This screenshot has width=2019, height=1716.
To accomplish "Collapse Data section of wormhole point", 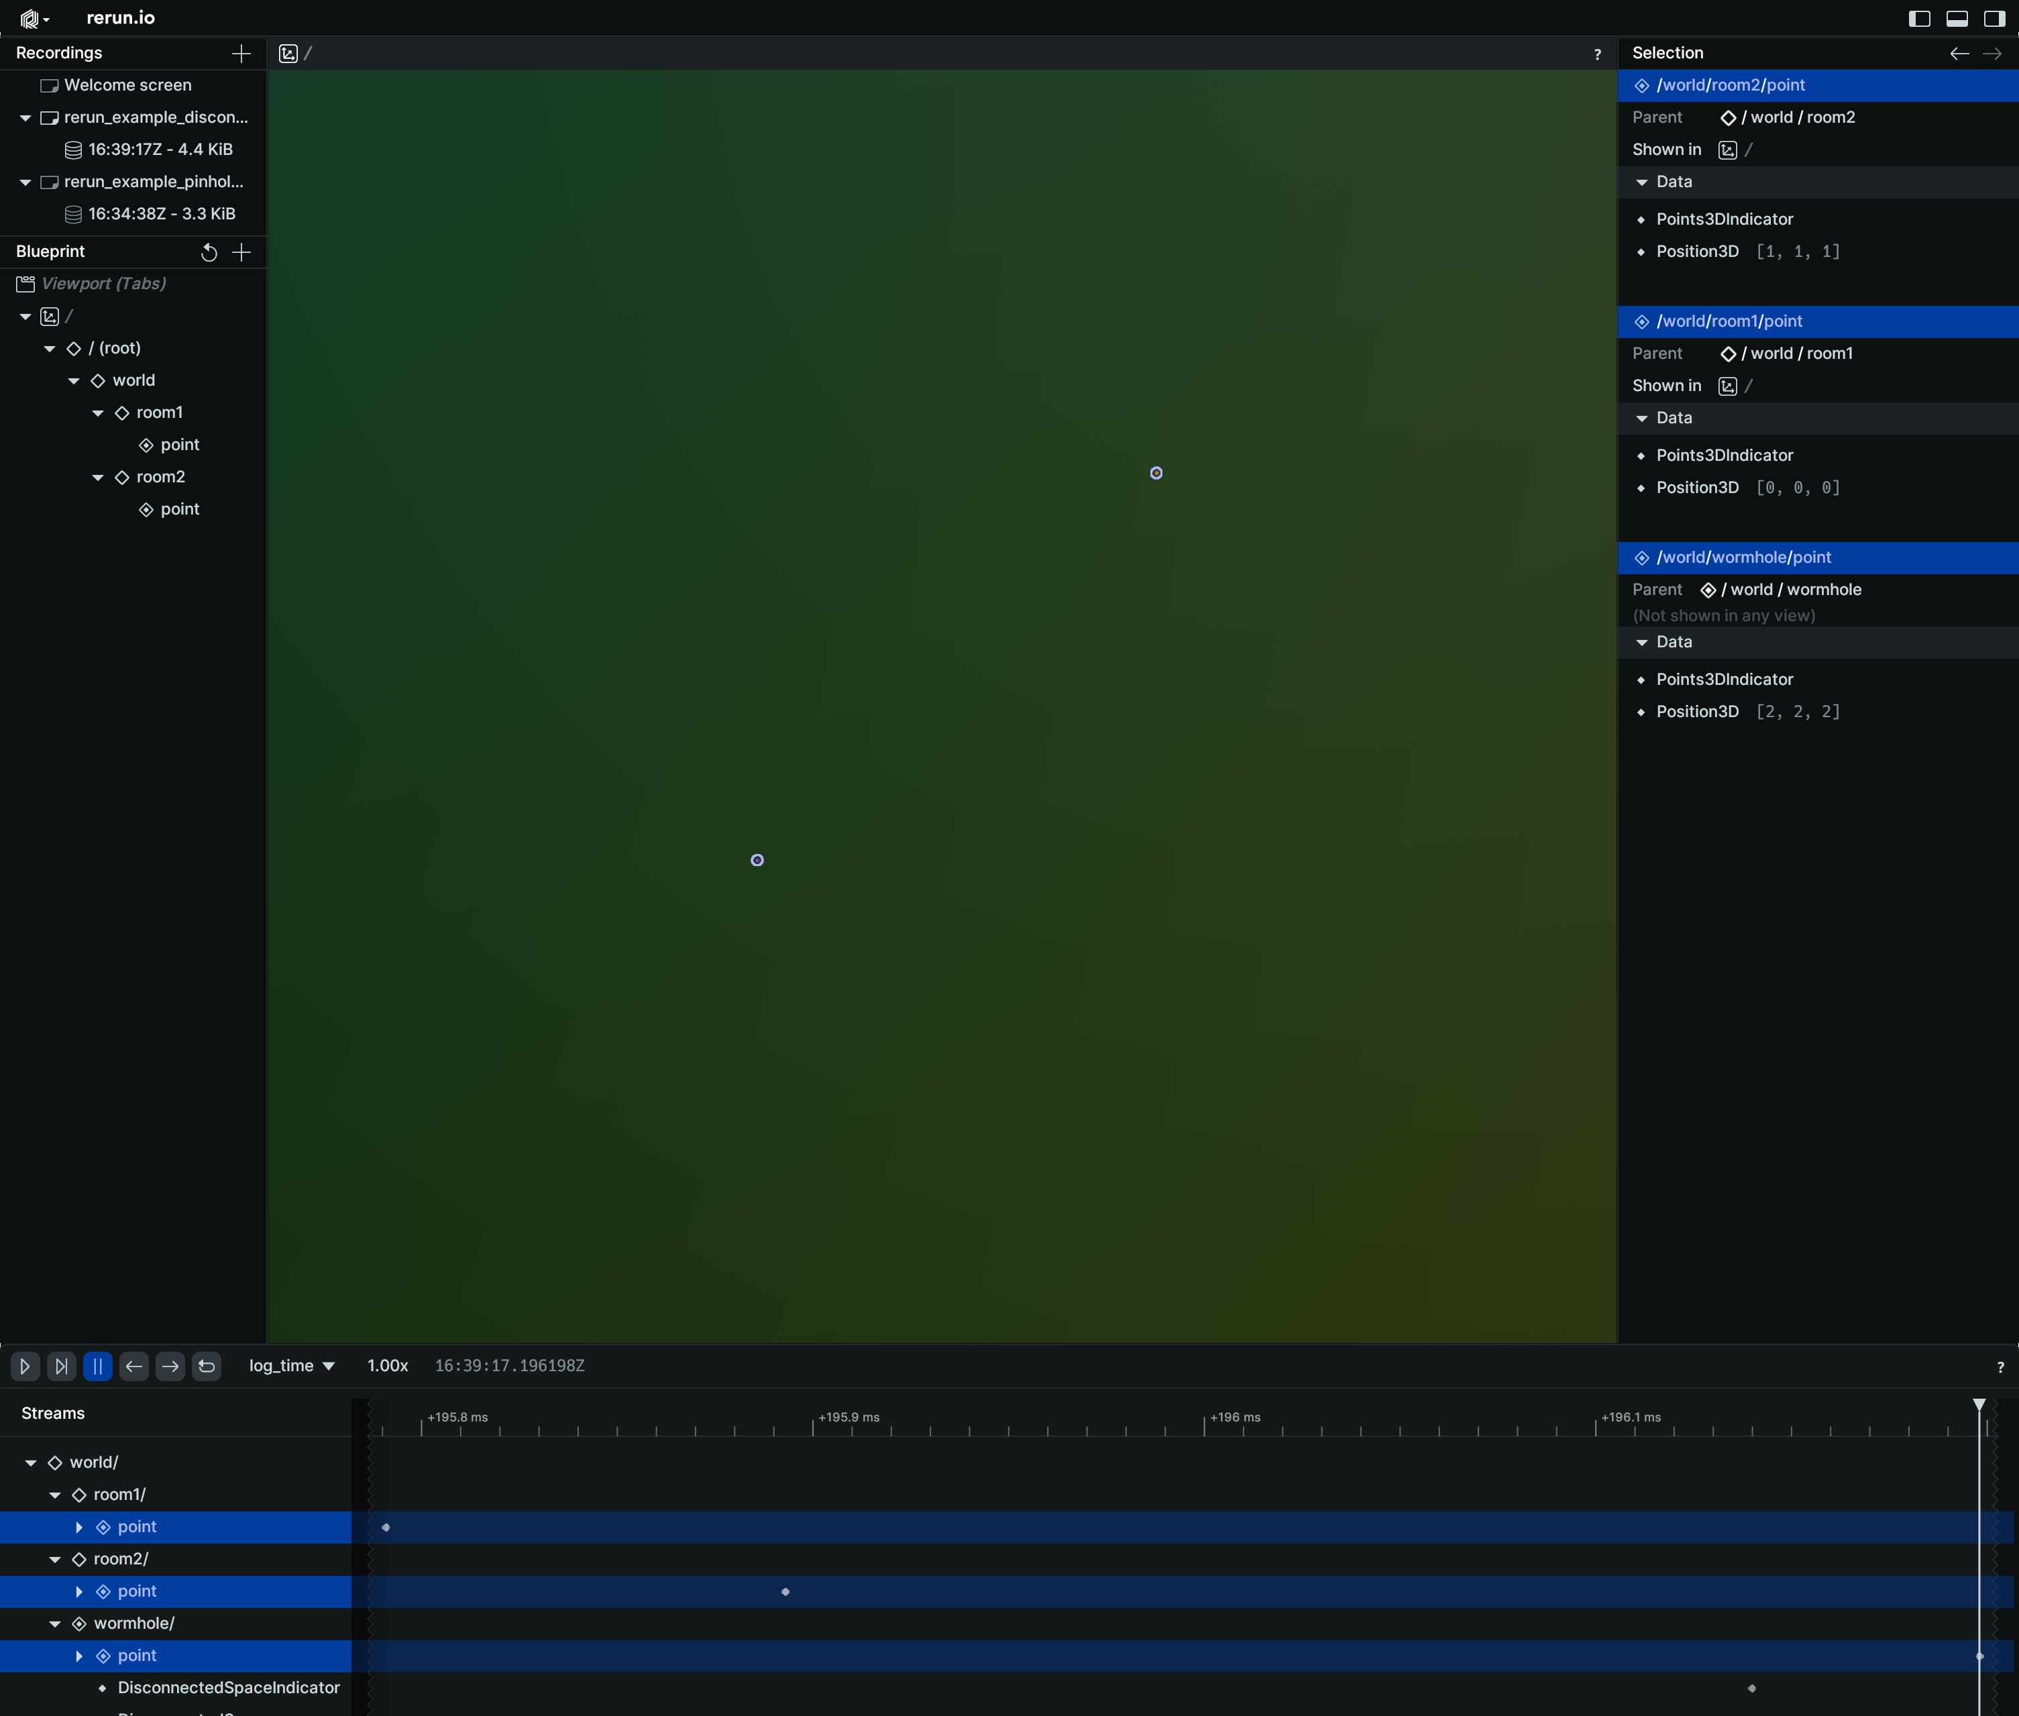I will (x=1641, y=642).
